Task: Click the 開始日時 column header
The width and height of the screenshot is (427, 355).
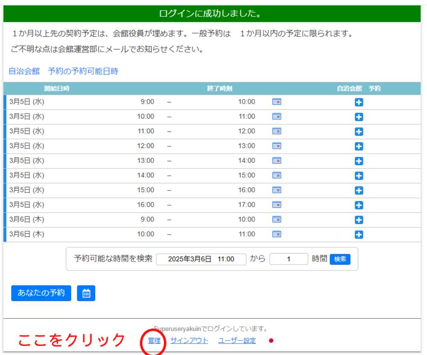Action: [57, 89]
